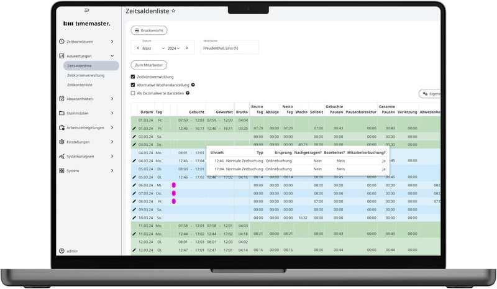Click the edit pencil for 06.03.24

(x=134, y=185)
